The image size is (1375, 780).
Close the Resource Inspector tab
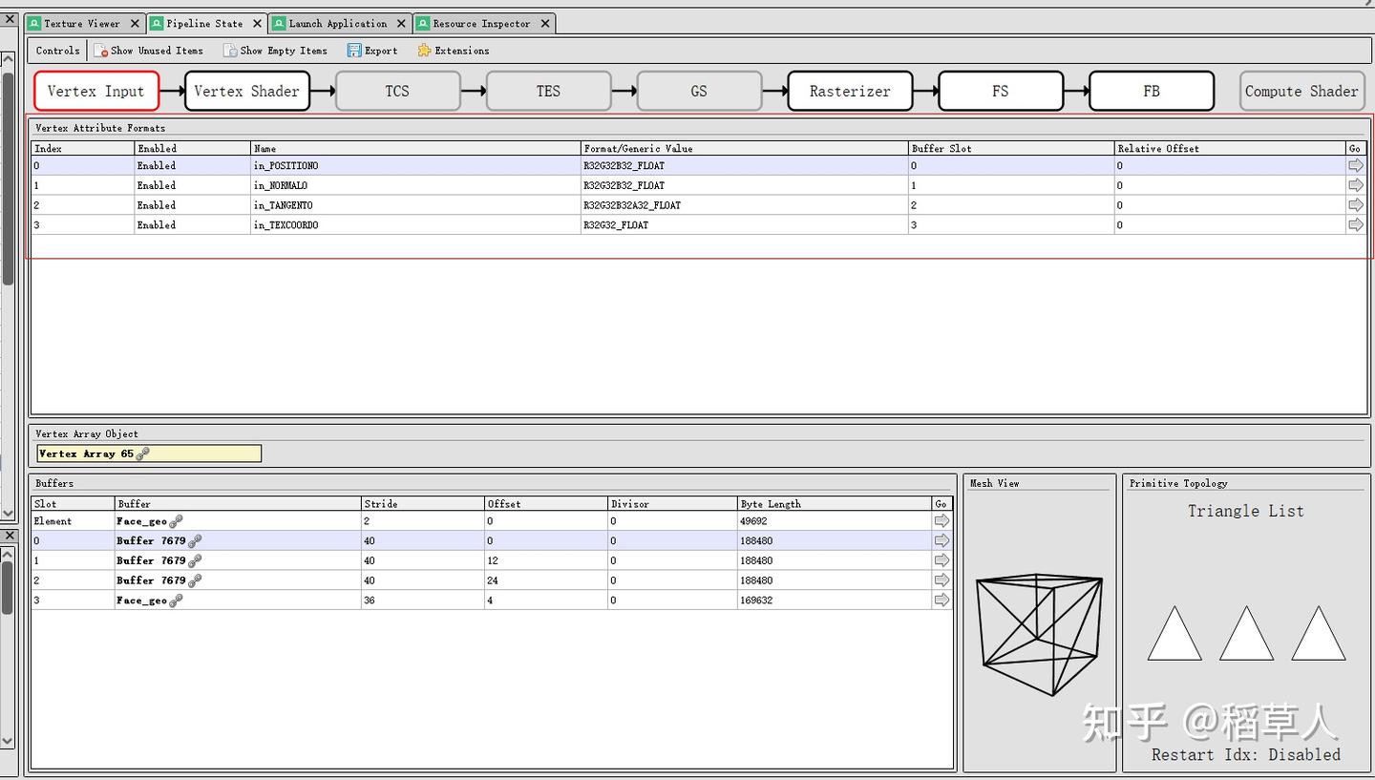[545, 23]
